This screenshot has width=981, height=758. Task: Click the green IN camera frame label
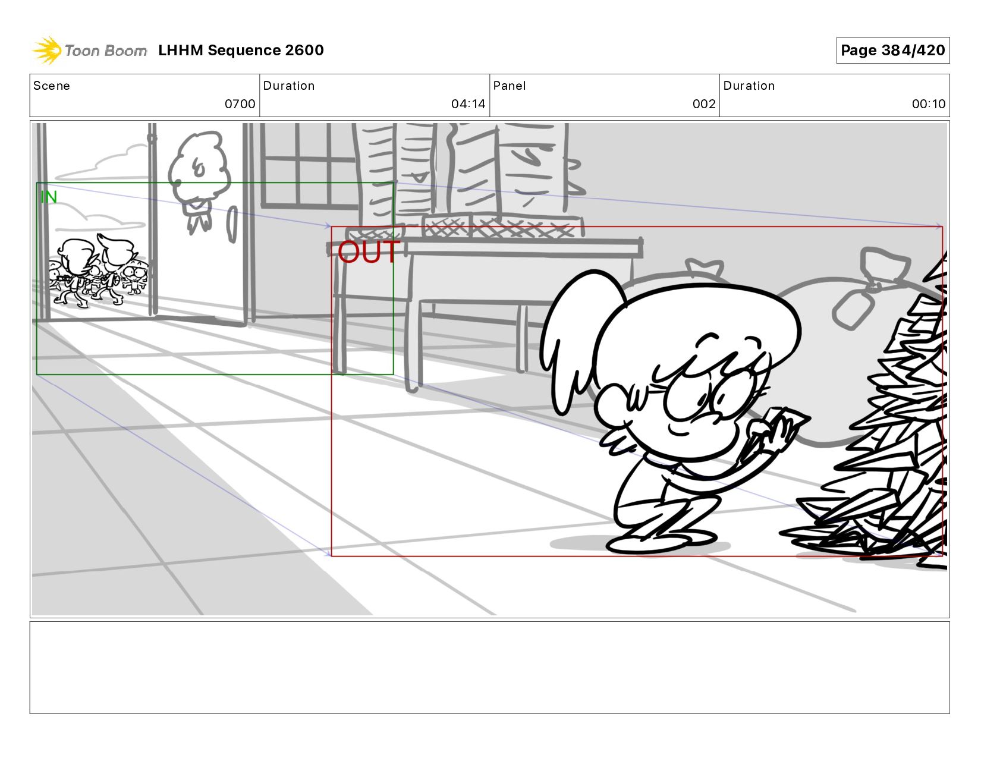[x=49, y=197]
